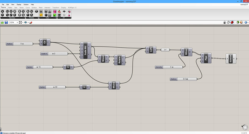Pick the pink panel input icon
The height and width of the screenshot is (134, 249).
tap(55, 11)
